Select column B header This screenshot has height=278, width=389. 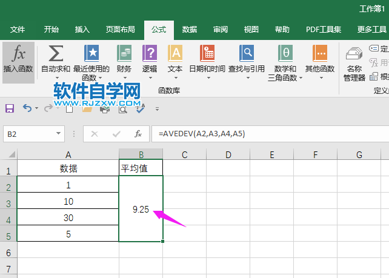click(x=141, y=155)
